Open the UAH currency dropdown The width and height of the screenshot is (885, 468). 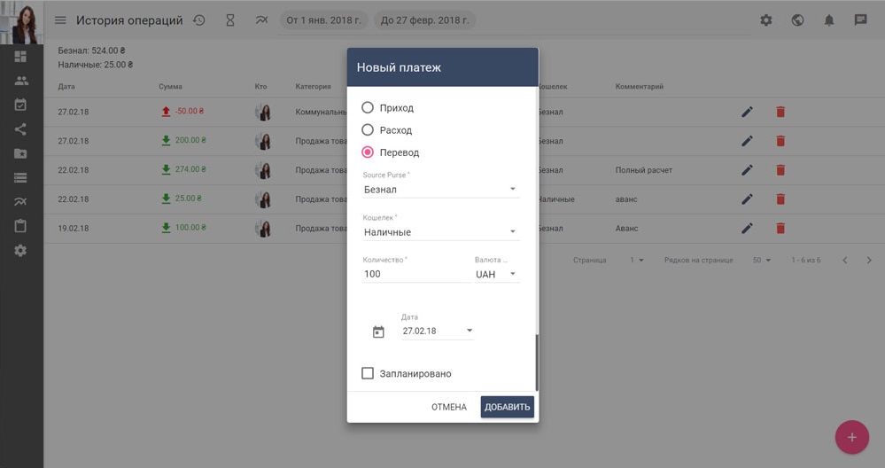coord(495,274)
